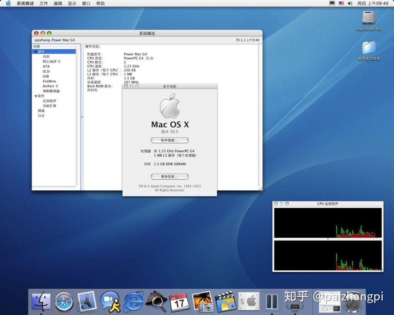This screenshot has width=394, height=315.
Task: Open Sherlock search from the Dock
Action: 156,302
